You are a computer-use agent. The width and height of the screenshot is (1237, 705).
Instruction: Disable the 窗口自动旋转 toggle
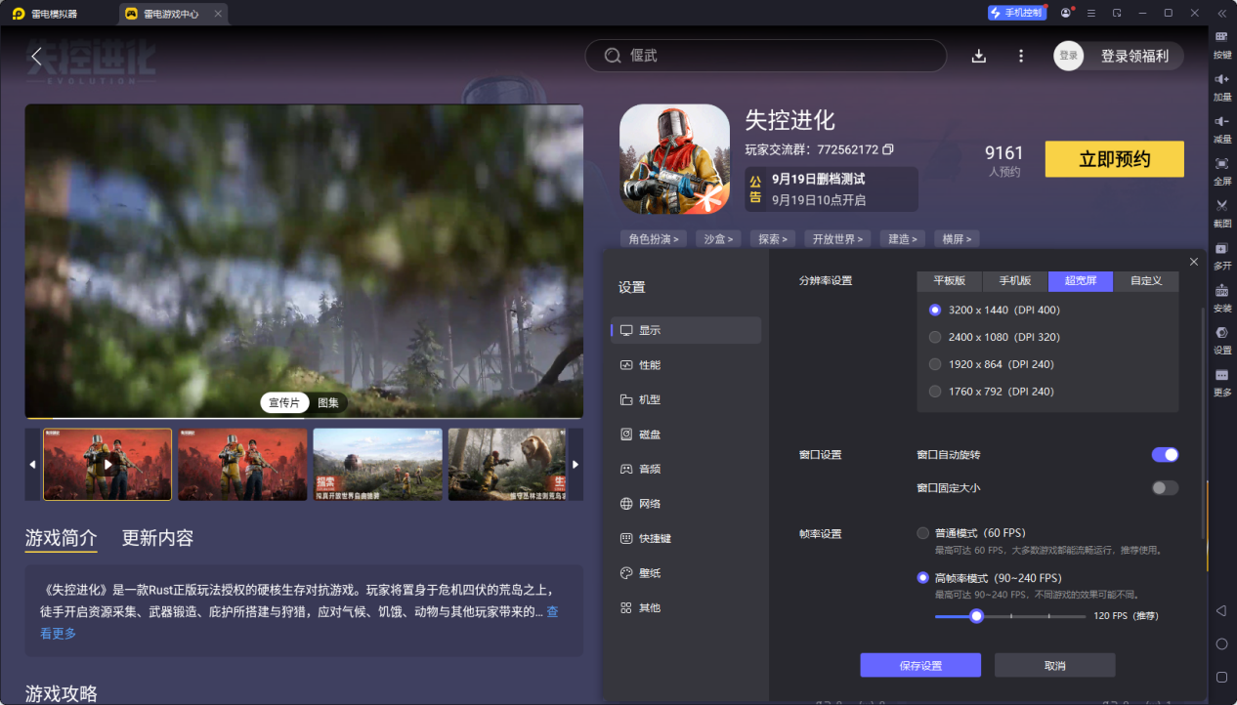click(1165, 455)
